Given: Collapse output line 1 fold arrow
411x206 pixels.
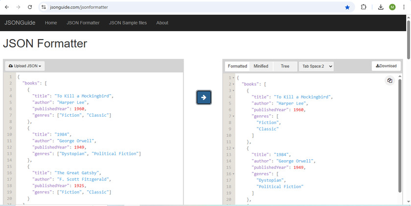Looking at the screenshot, I should (233, 78).
